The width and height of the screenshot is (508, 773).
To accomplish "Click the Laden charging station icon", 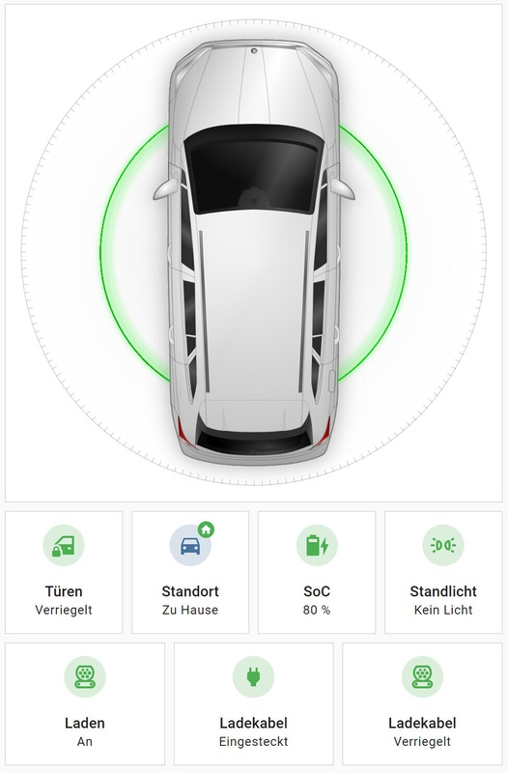I will click(x=85, y=677).
